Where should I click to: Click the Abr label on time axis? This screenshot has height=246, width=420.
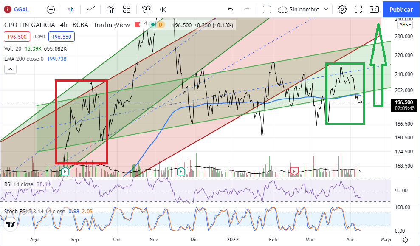click(350, 240)
